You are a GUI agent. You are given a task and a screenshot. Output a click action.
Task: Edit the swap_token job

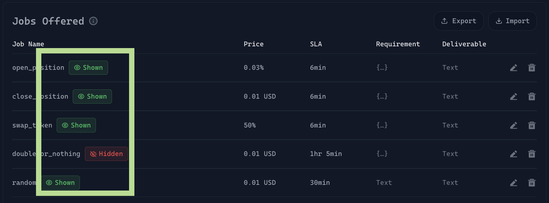point(513,125)
